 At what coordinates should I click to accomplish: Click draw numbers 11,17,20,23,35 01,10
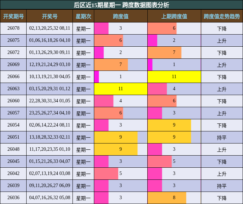[x=50, y=149]
